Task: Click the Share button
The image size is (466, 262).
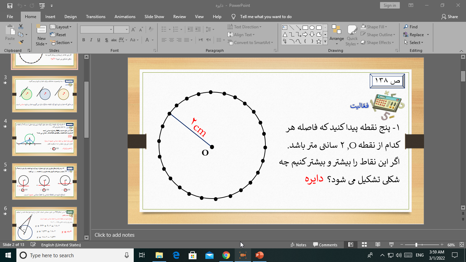Action: pyautogui.click(x=450, y=17)
